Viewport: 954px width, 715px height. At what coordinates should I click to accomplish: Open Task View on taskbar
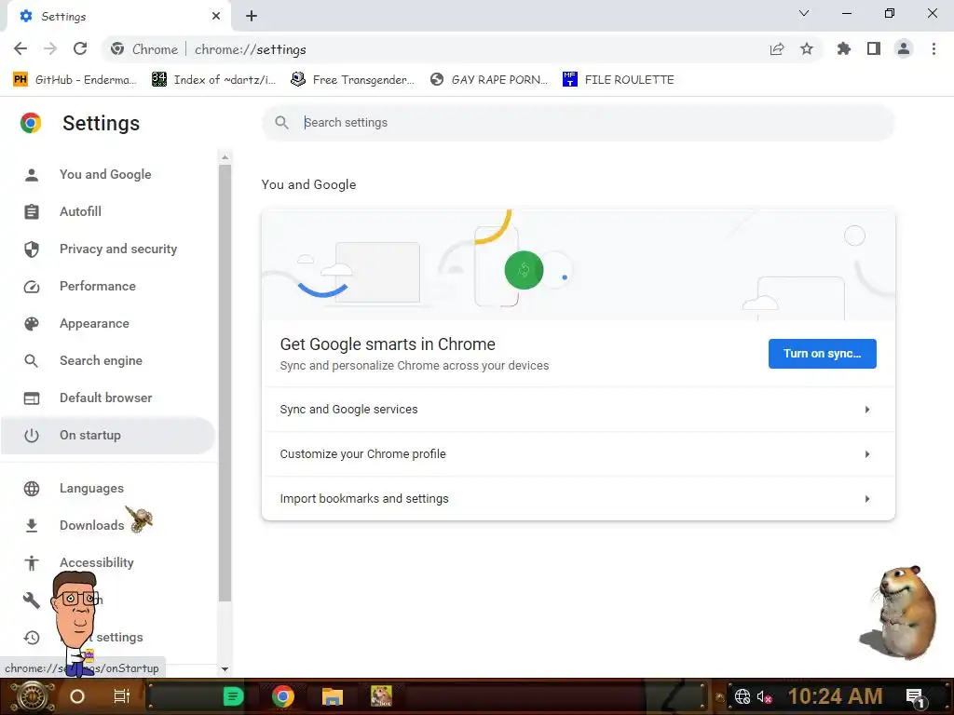point(122,696)
